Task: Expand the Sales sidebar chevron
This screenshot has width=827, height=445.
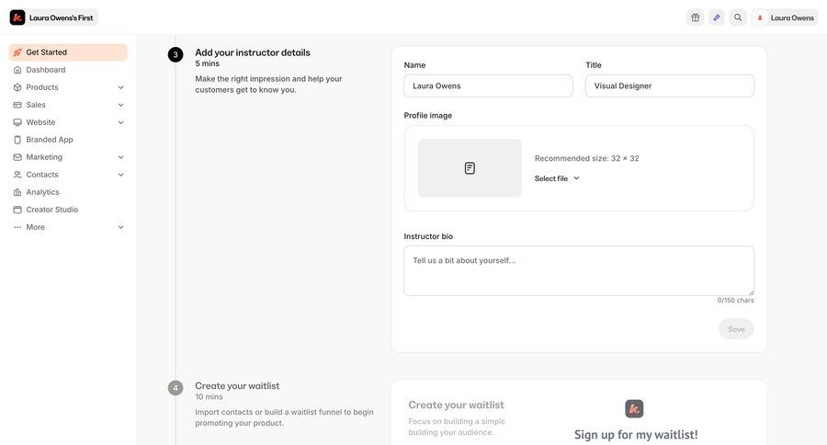Action: [x=120, y=105]
